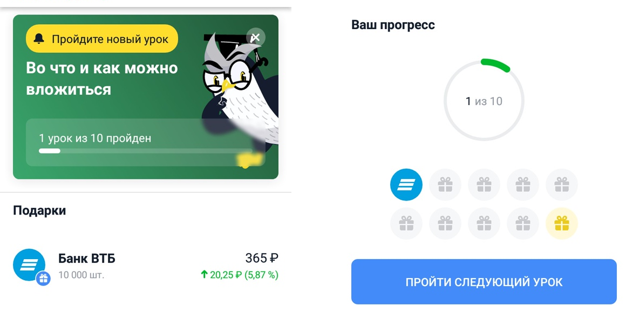Open the blue VTB reward icon in the progress grid

[406, 185]
